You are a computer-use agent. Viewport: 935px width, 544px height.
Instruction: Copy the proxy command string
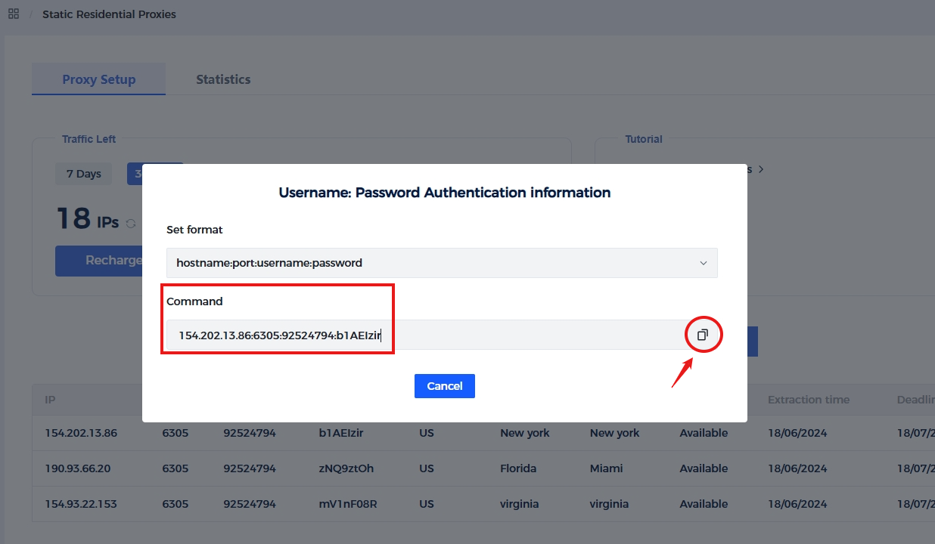703,335
